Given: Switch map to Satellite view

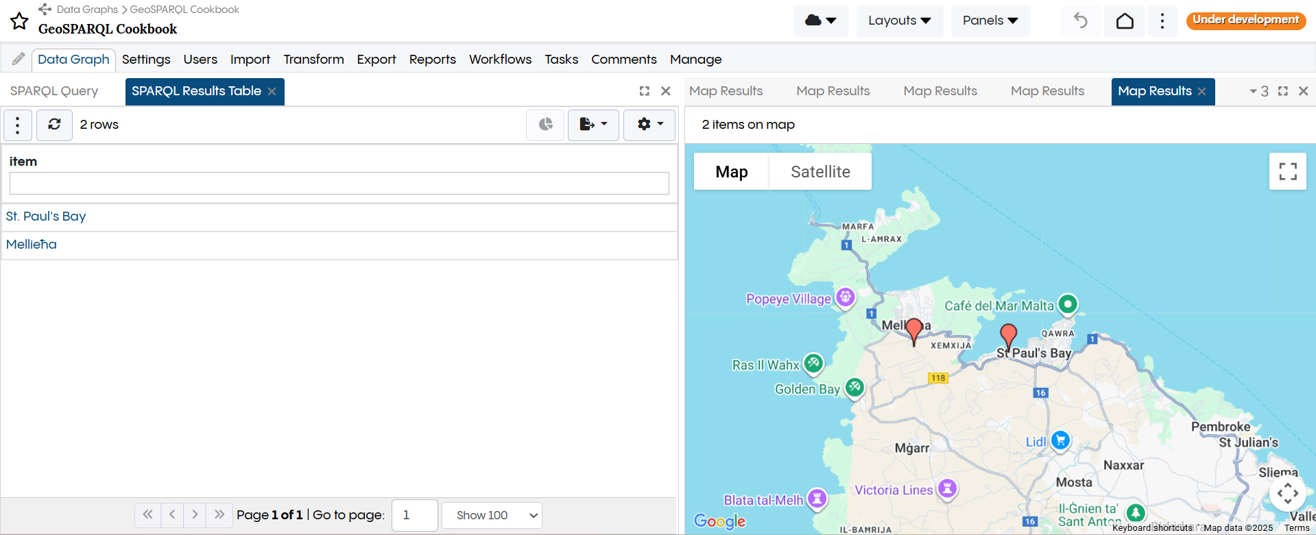Looking at the screenshot, I should pyautogui.click(x=820, y=172).
